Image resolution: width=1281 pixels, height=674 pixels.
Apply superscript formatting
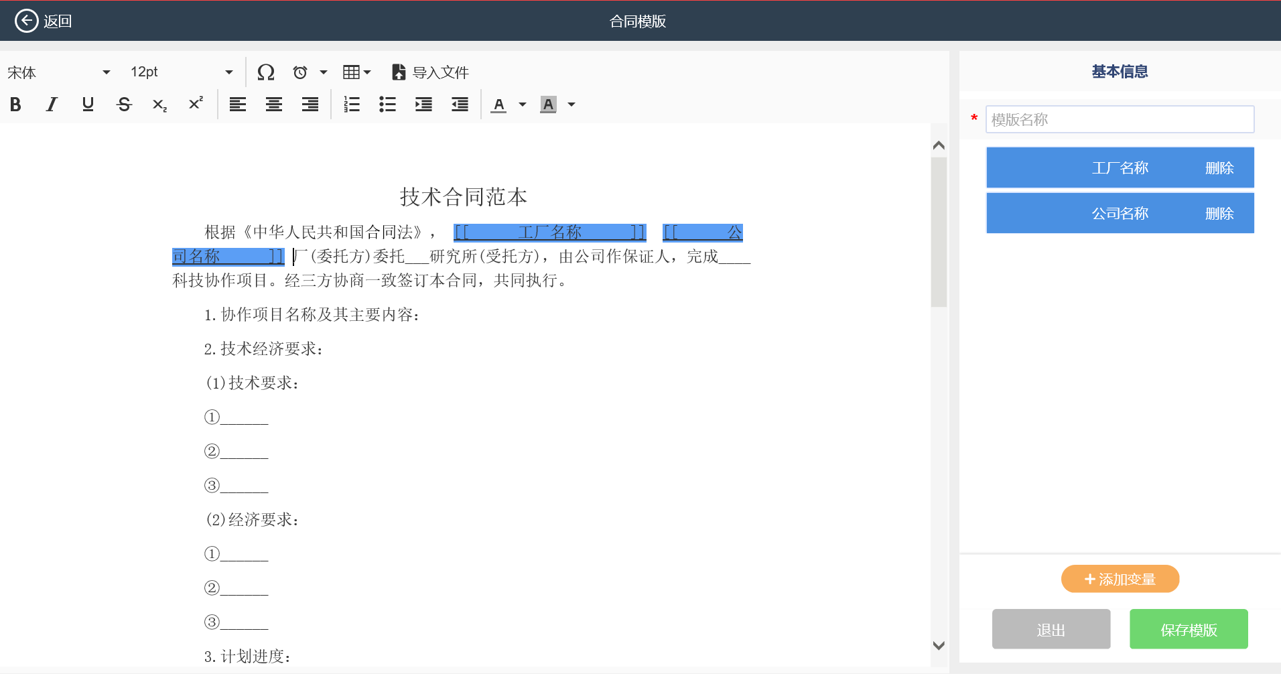point(196,105)
